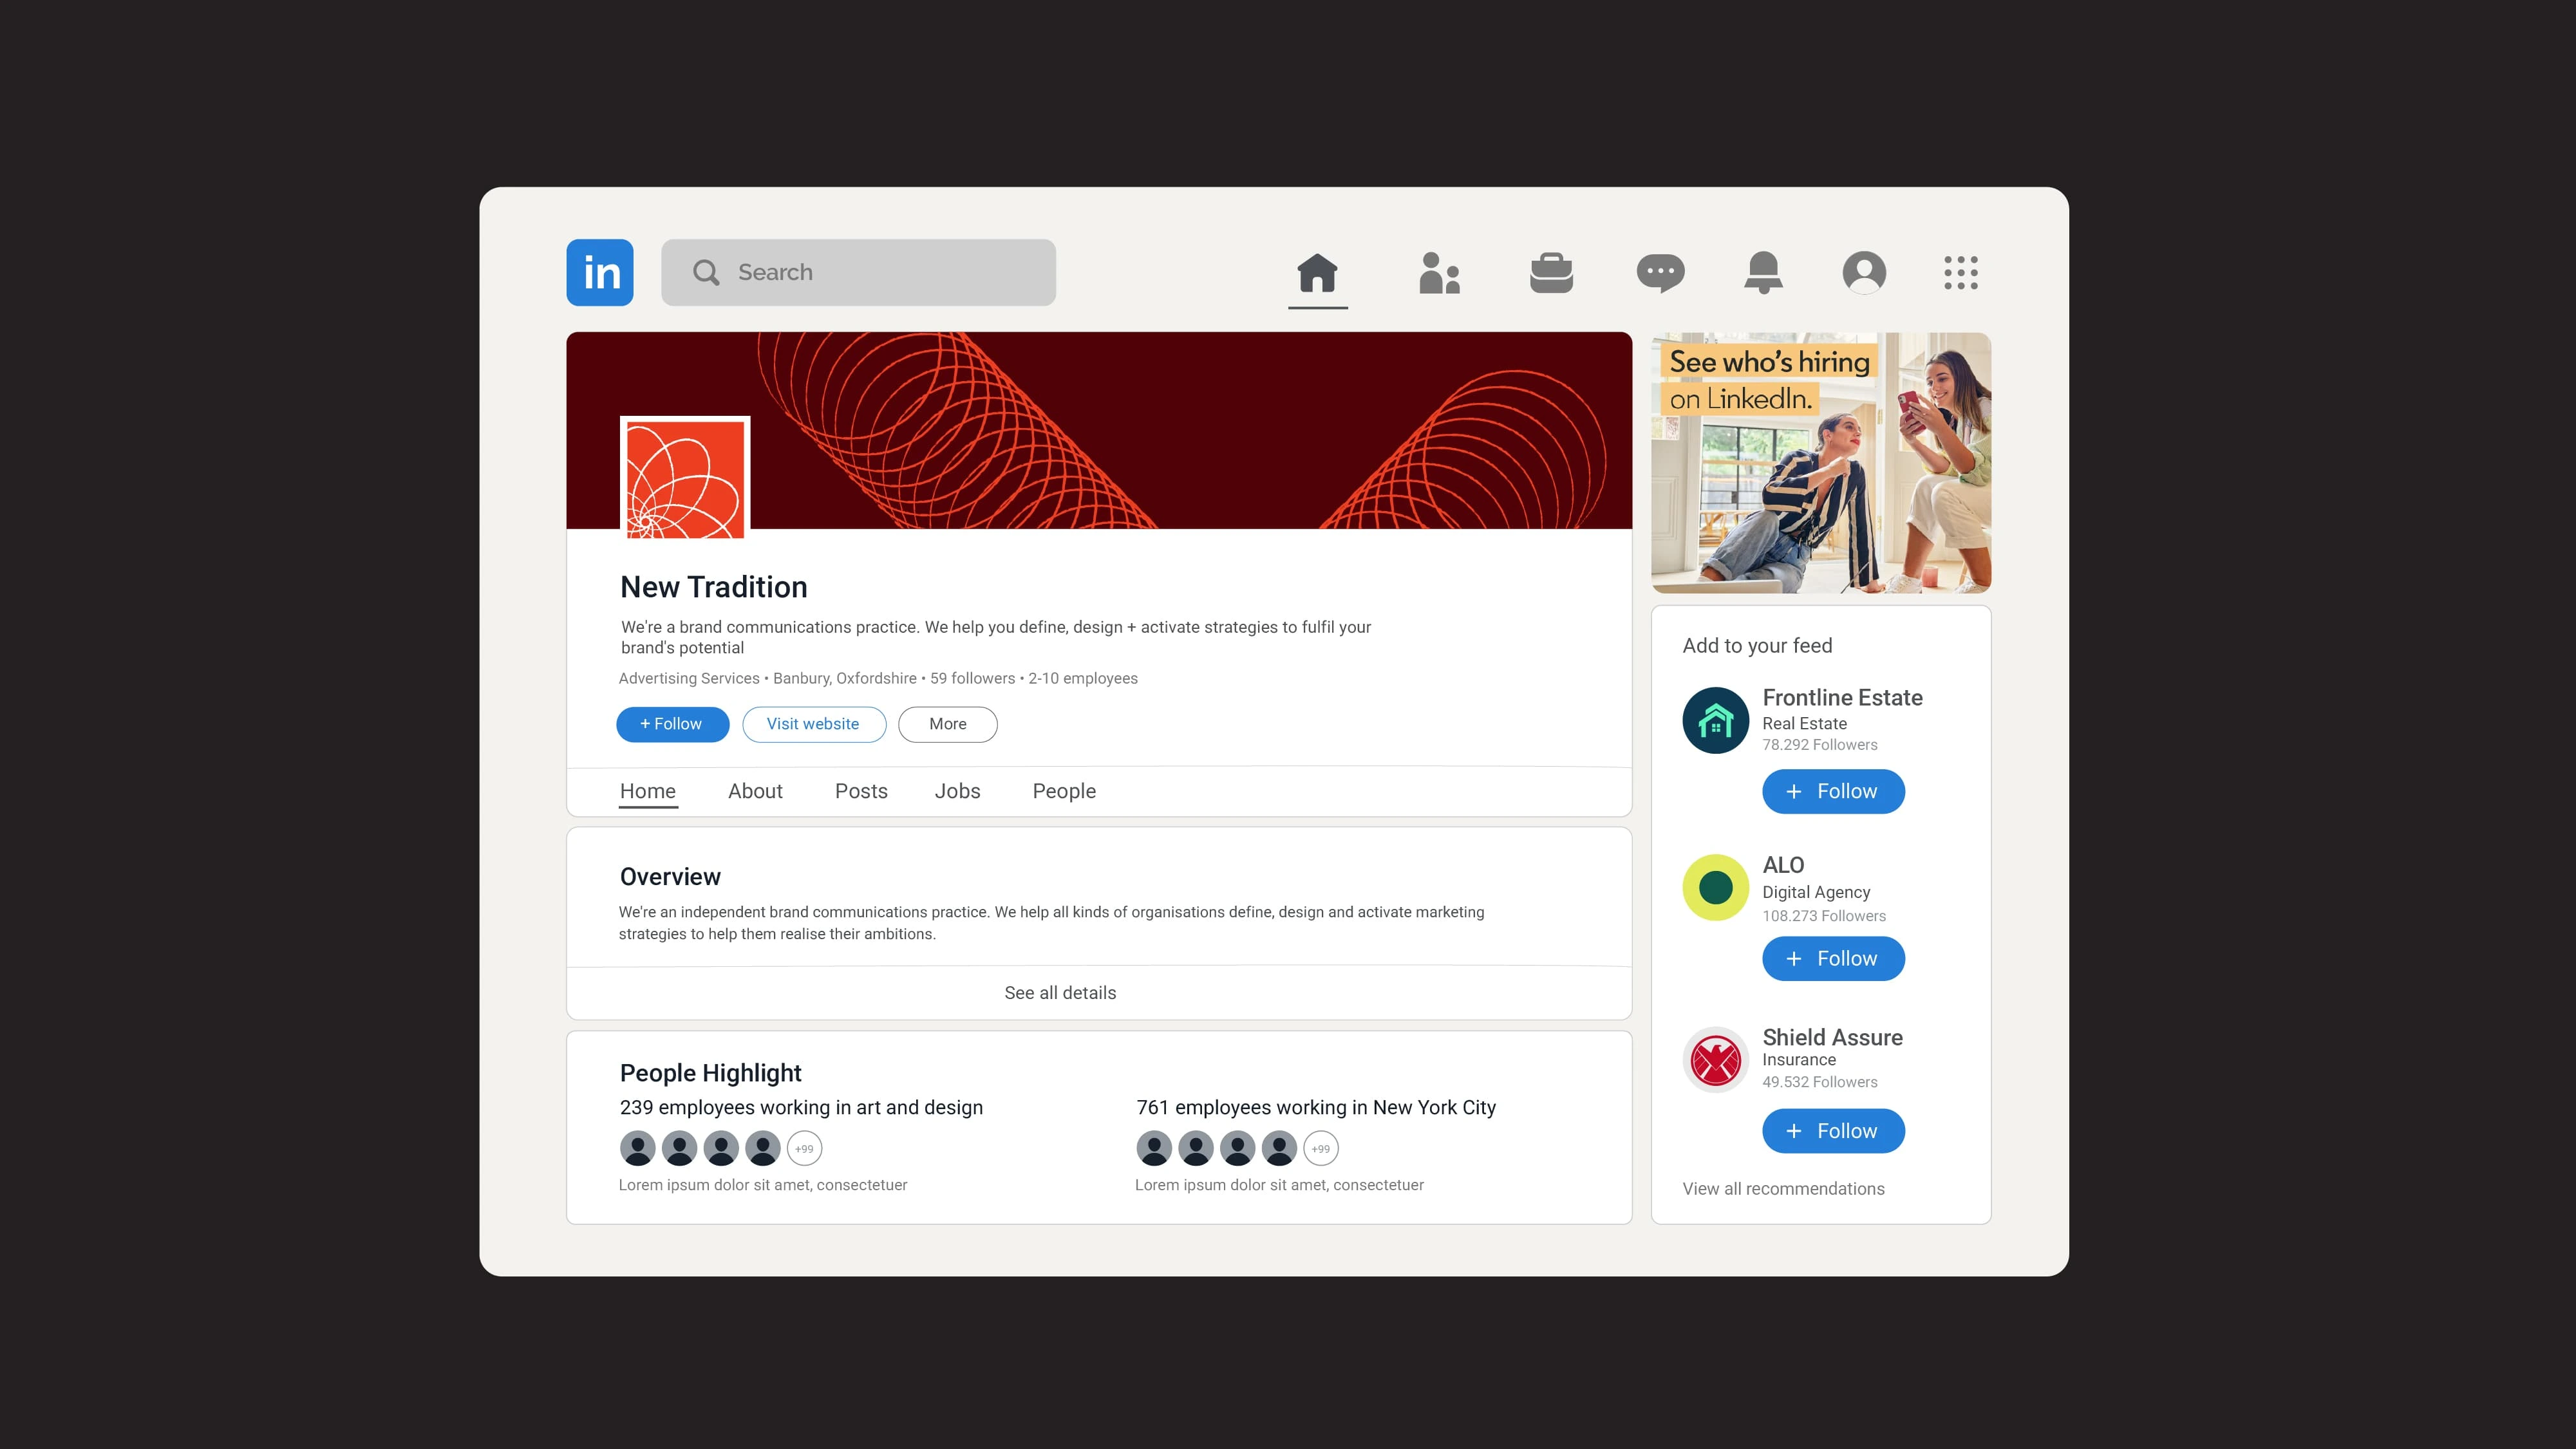
Task: Open the Messaging speech bubble icon
Action: tap(1660, 272)
